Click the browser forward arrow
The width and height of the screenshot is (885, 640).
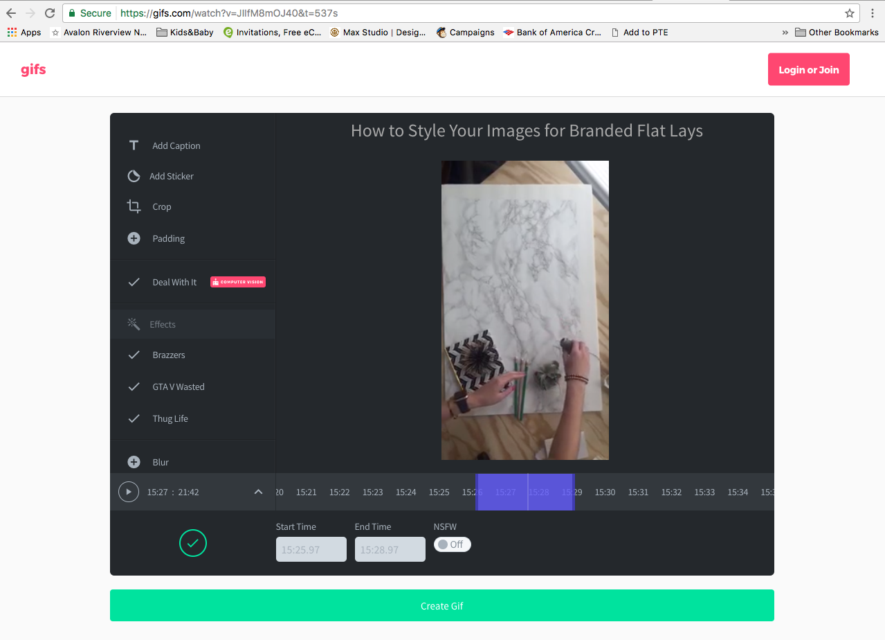(x=30, y=12)
